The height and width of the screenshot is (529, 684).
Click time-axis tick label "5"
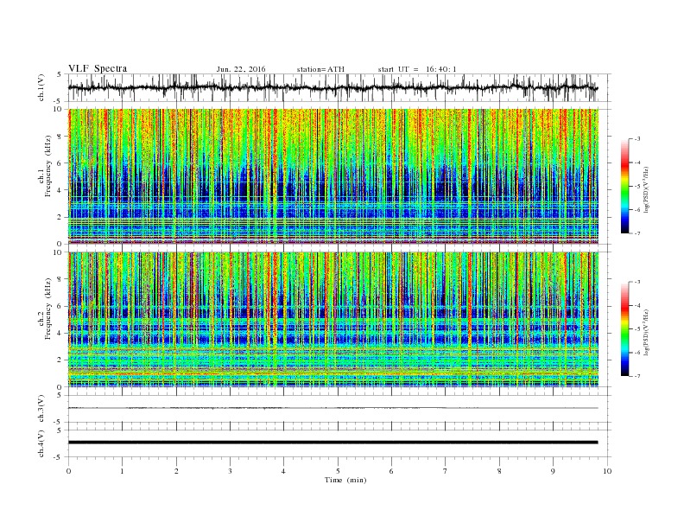[x=338, y=471]
